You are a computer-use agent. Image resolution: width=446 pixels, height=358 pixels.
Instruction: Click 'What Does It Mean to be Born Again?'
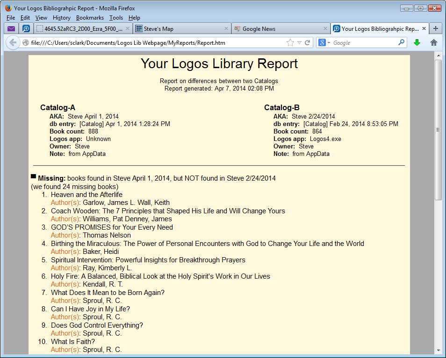108,292
